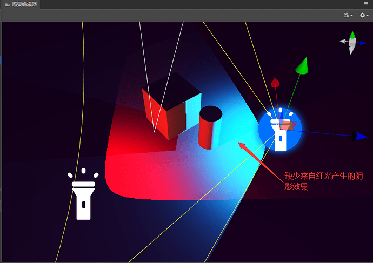This screenshot has height=263, width=373.
Task: Select the blue highlighted spotlight icon
Action: tap(280, 130)
